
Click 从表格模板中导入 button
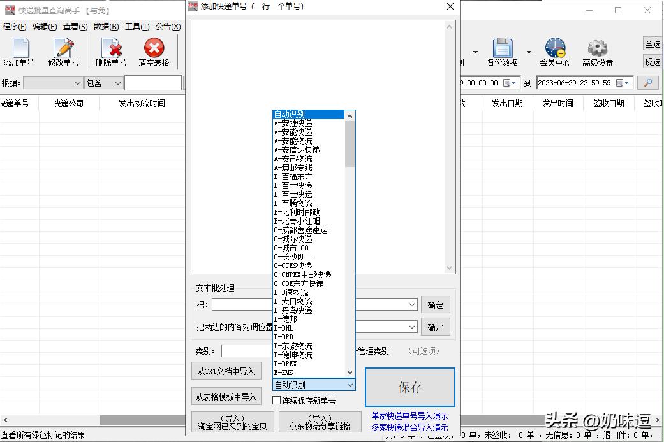[226, 396]
